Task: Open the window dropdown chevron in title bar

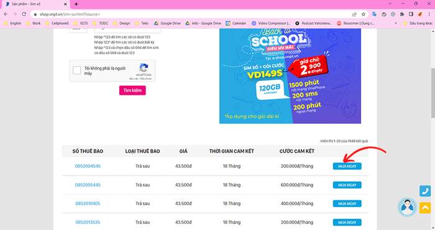Action: click(390, 4)
